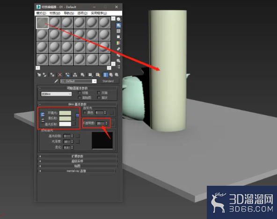Expand the 扩展参数 rollout
Viewport: 277px width, 219px height.
tap(77, 156)
